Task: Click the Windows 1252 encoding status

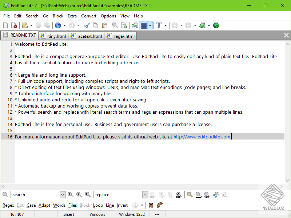Action: [x=132, y=214]
